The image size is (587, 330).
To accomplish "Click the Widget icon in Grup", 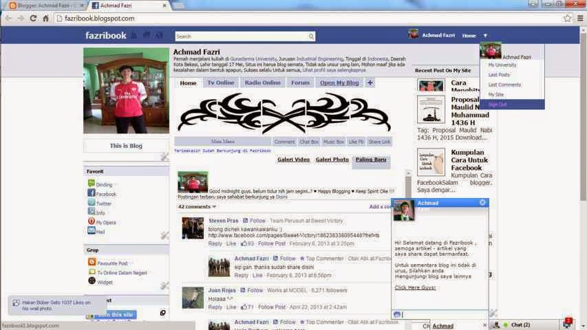I will point(92,281).
